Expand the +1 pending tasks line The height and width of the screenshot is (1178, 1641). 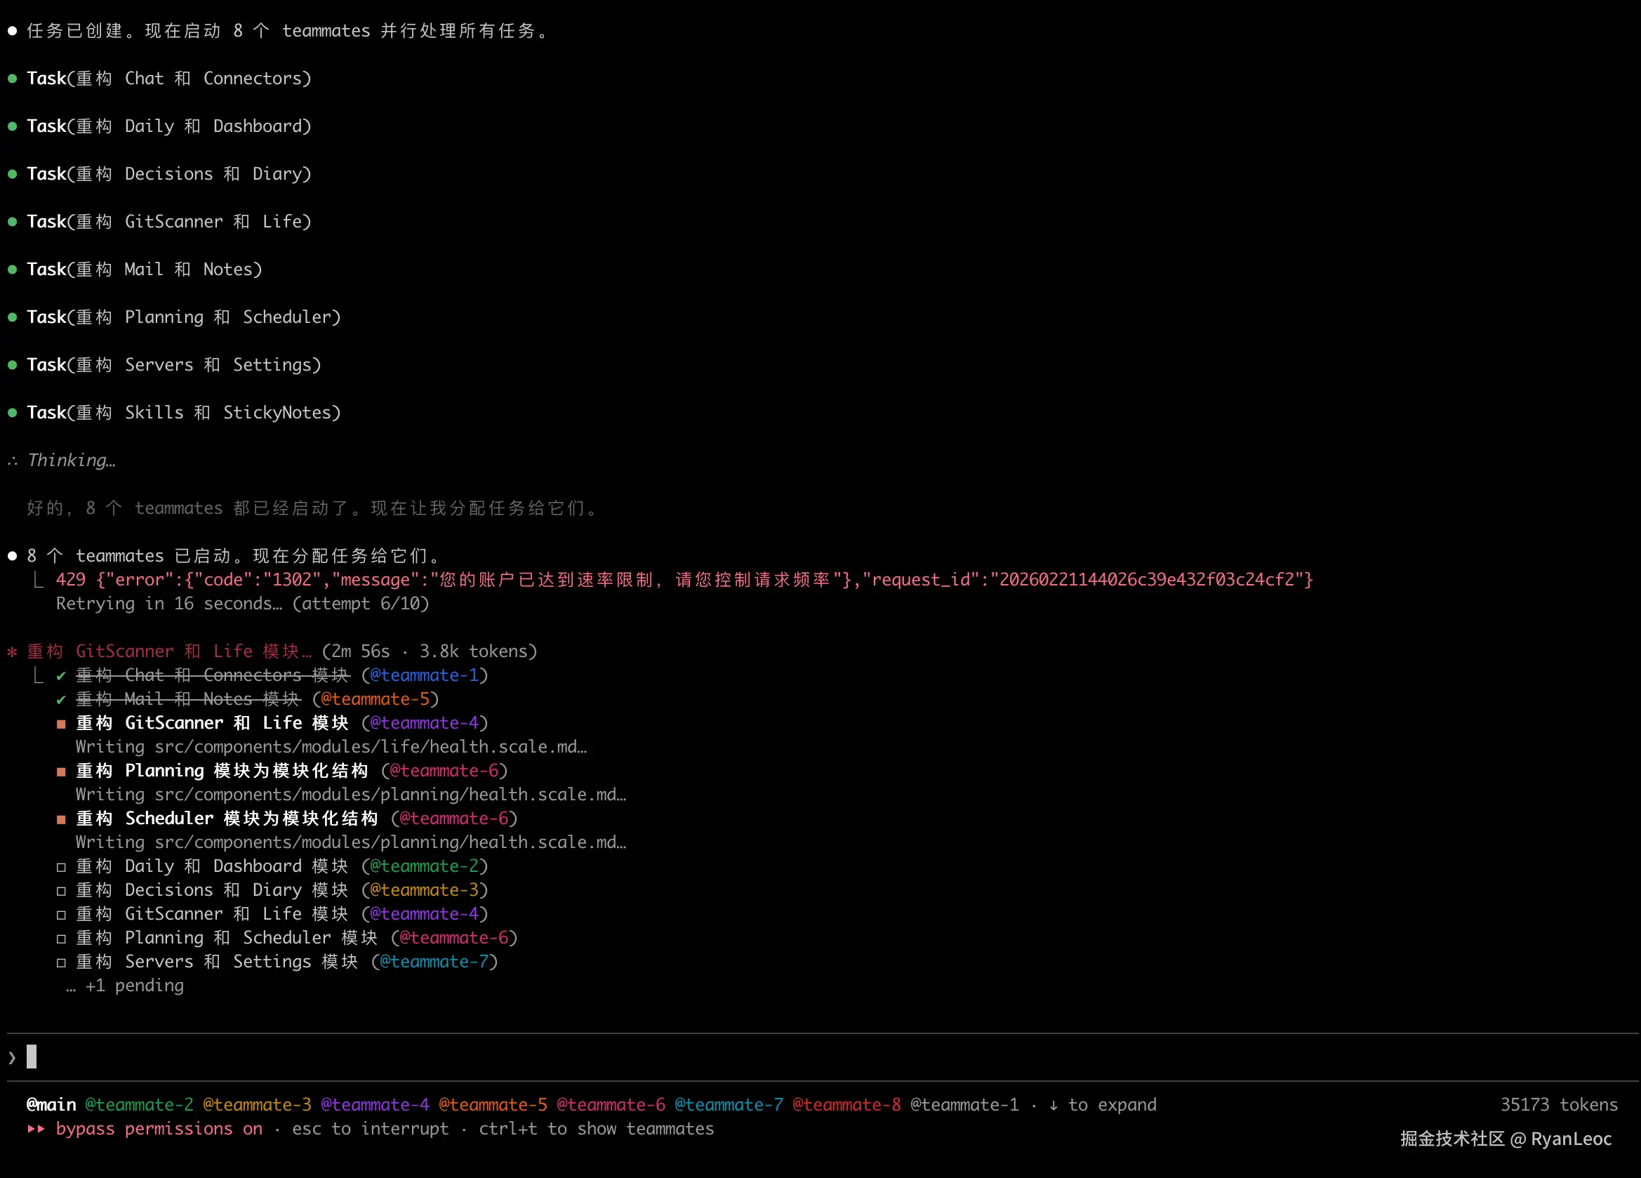[x=135, y=986]
